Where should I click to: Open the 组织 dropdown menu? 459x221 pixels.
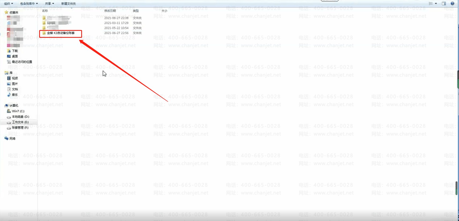point(8,3)
